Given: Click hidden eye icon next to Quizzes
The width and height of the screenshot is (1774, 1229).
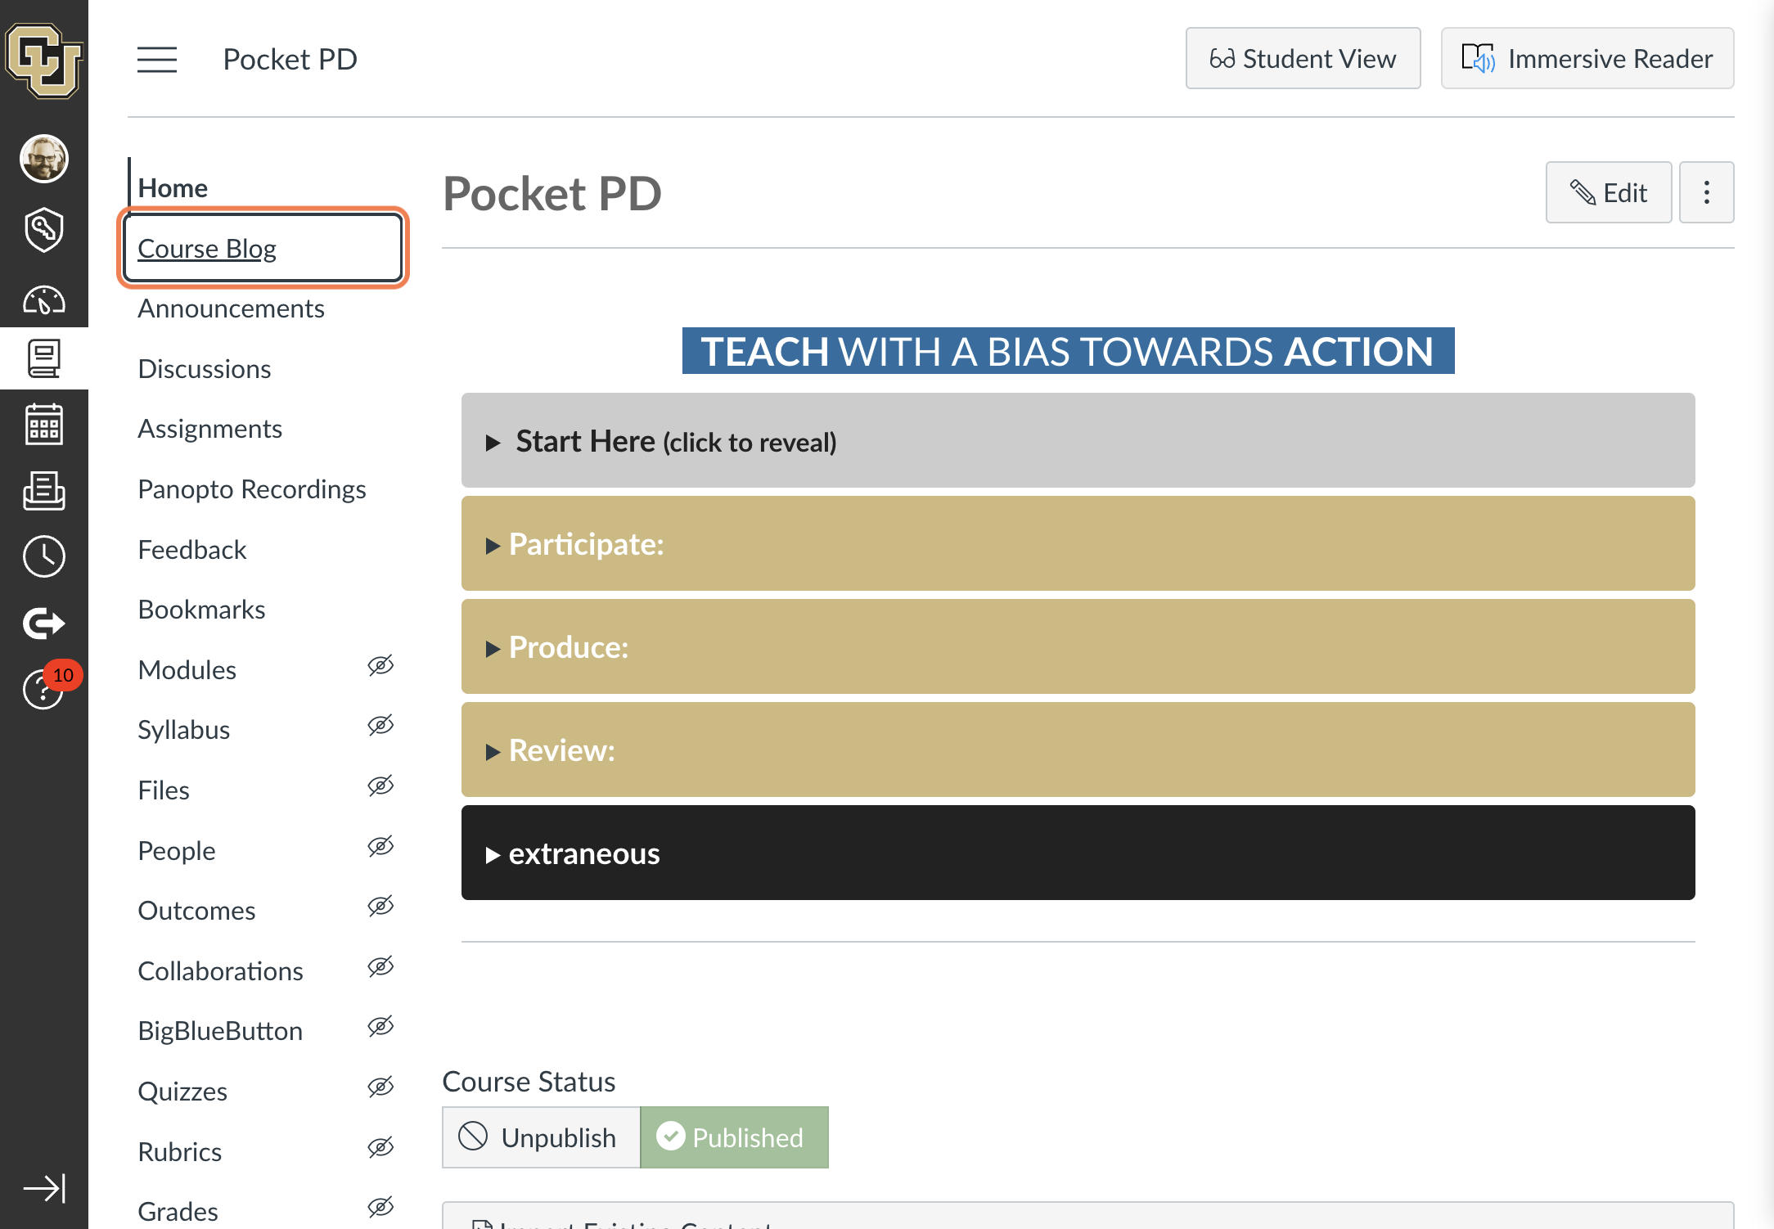Looking at the screenshot, I should tap(380, 1087).
